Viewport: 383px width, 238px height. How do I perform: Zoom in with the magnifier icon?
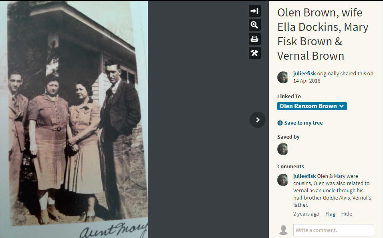click(x=254, y=25)
